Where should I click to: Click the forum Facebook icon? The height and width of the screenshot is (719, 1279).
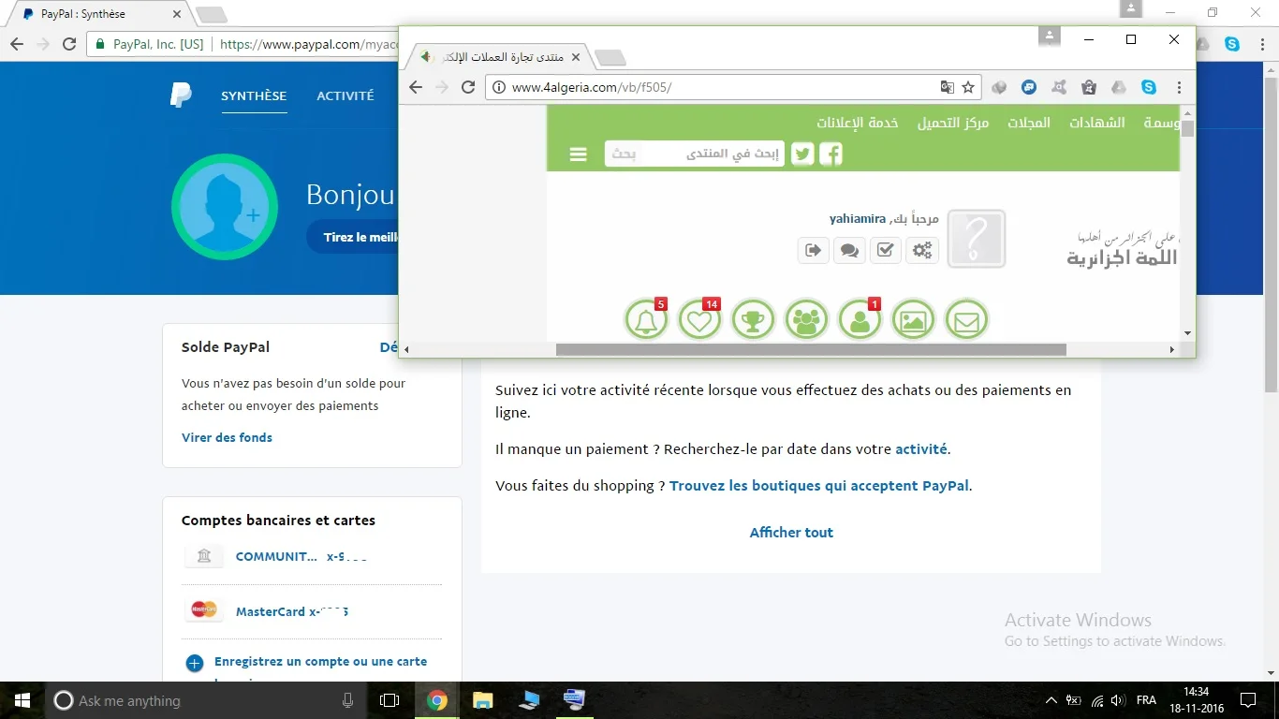tap(831, 154)
